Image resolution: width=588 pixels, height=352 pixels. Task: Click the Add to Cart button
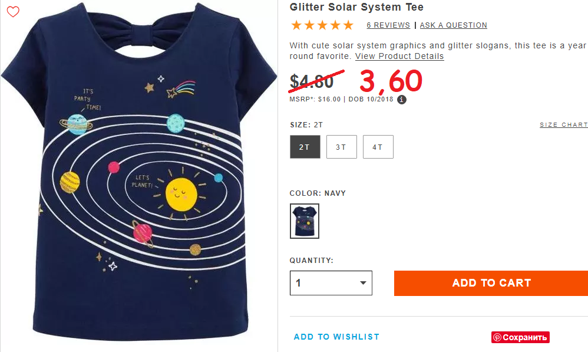[x=491, y=283]
